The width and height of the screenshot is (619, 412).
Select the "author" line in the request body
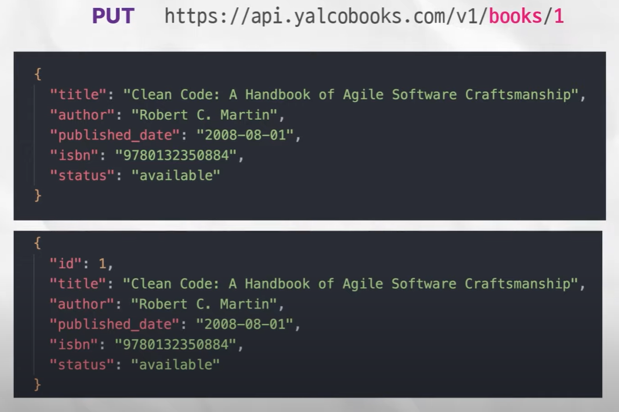click(x=167, y=115)
